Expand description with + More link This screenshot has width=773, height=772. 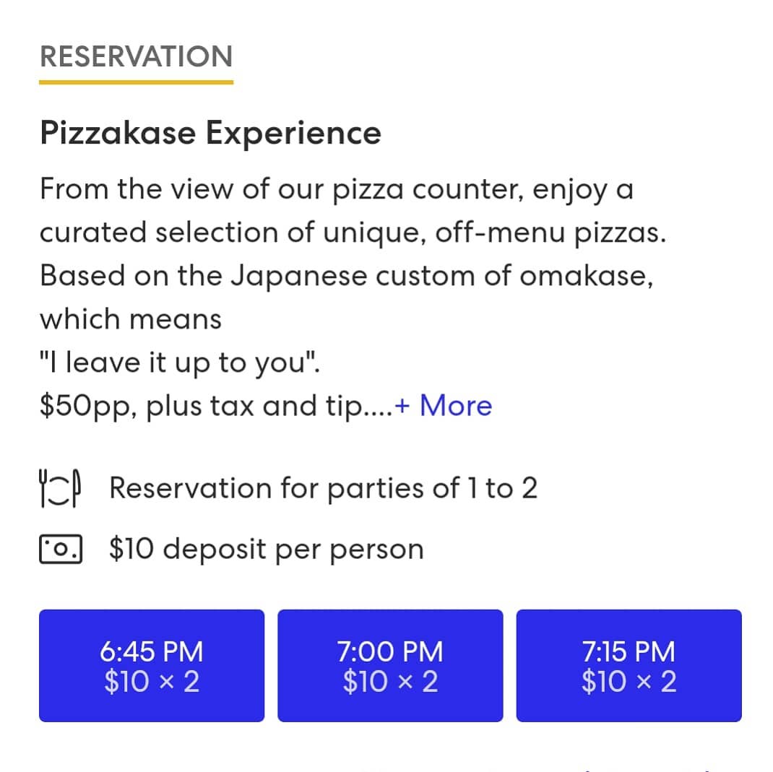pos(444,406)
